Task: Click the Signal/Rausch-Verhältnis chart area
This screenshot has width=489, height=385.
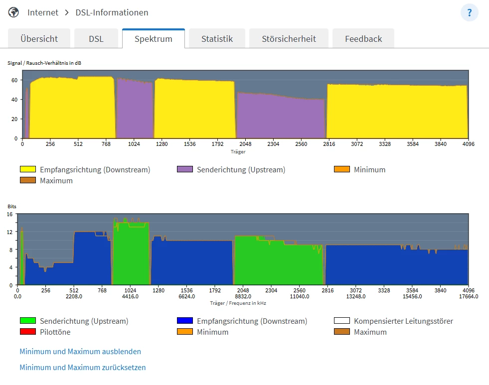Action: coord(244,104)
